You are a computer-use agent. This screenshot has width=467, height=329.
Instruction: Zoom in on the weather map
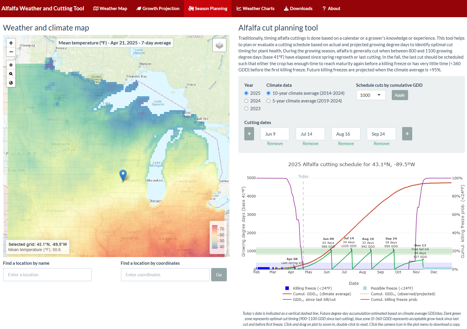11,43
